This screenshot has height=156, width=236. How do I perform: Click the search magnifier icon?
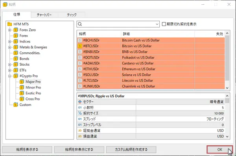coord(80,24)
